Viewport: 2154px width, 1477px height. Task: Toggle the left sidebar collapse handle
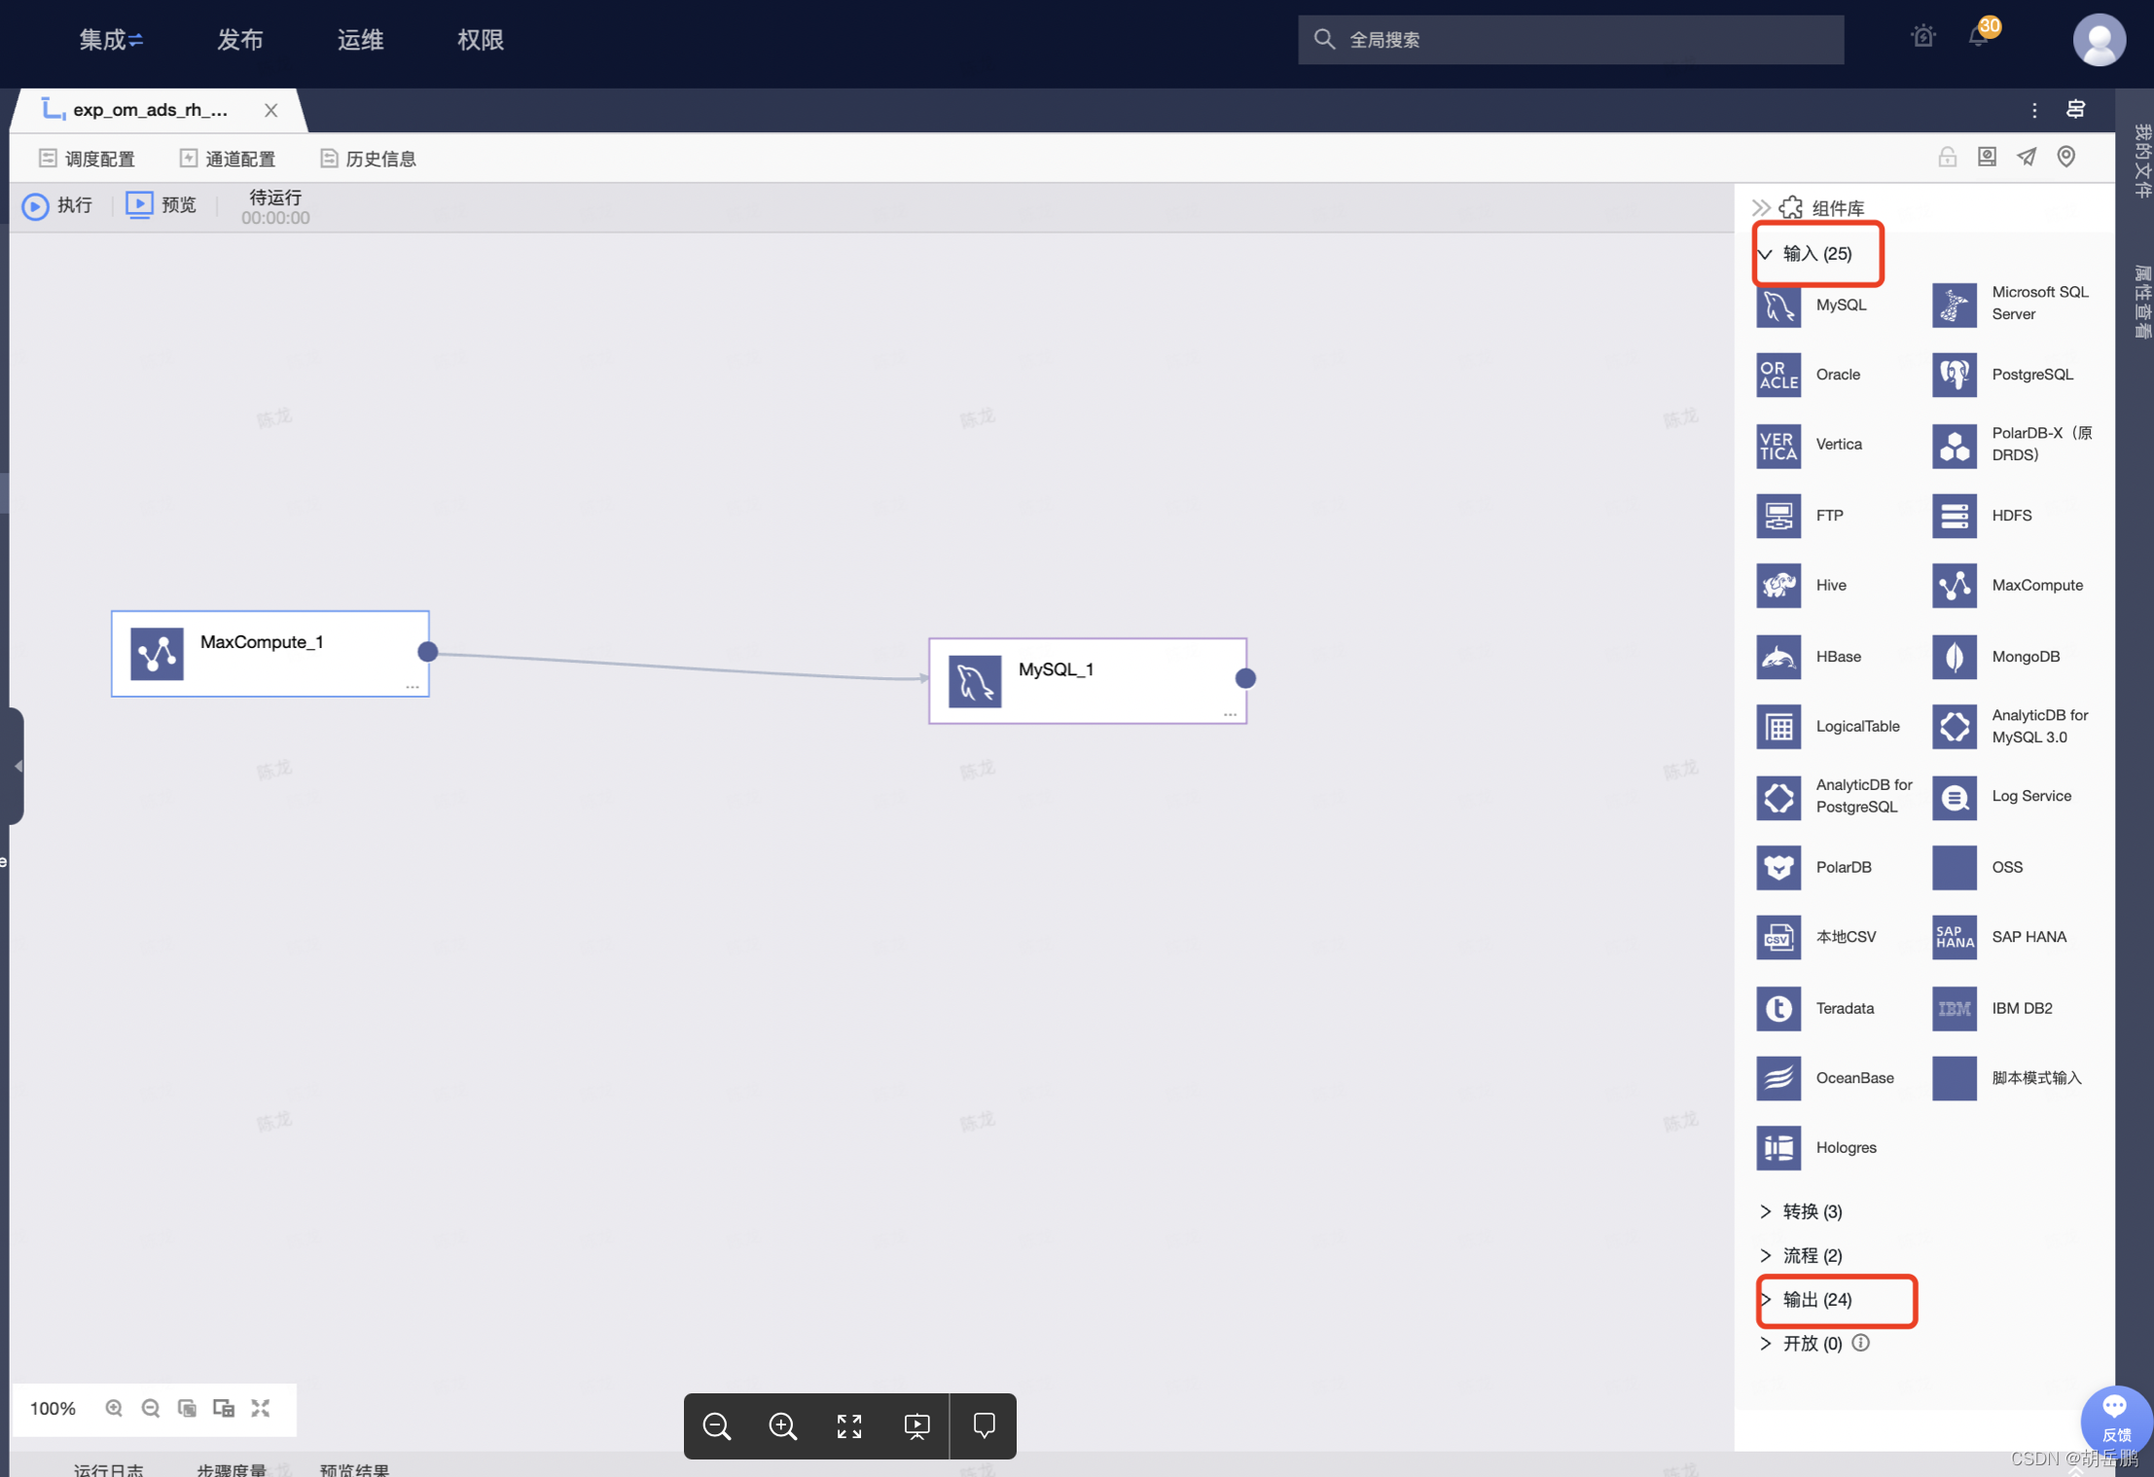tap(17, 767)
